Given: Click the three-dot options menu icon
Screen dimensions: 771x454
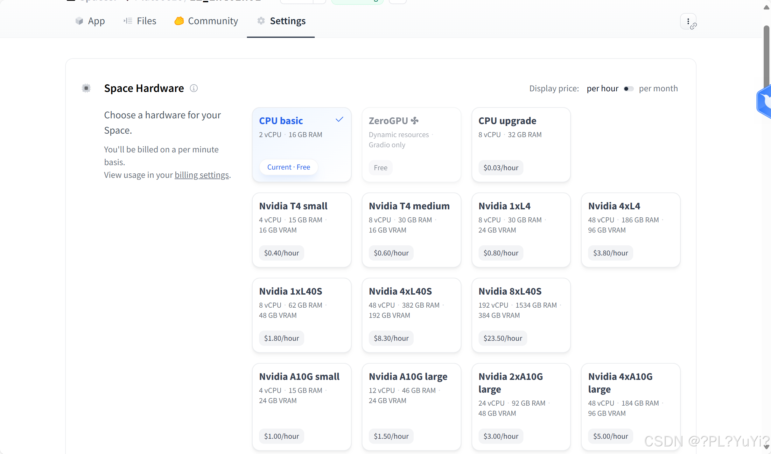Looking at the screenshot, I should point(688,21).
